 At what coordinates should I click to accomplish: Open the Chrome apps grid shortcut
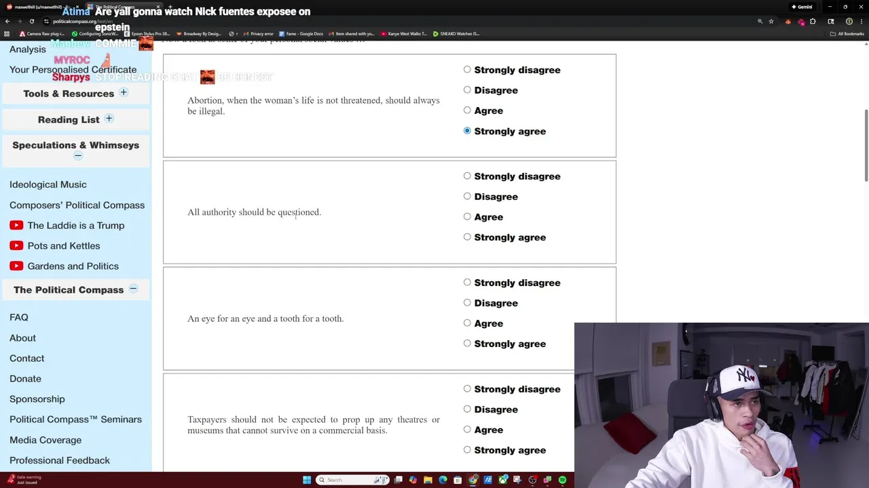(x=7, y=33)
